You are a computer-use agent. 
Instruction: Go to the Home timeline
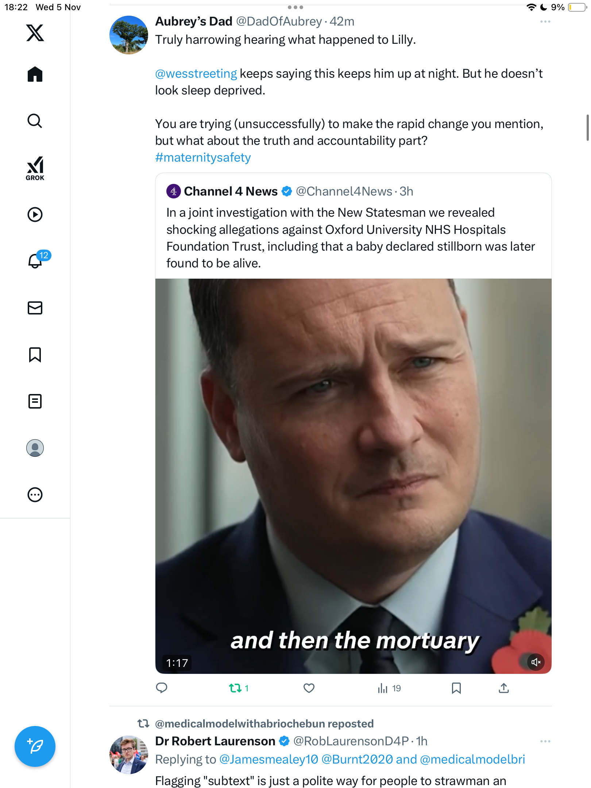coord(35,74)
